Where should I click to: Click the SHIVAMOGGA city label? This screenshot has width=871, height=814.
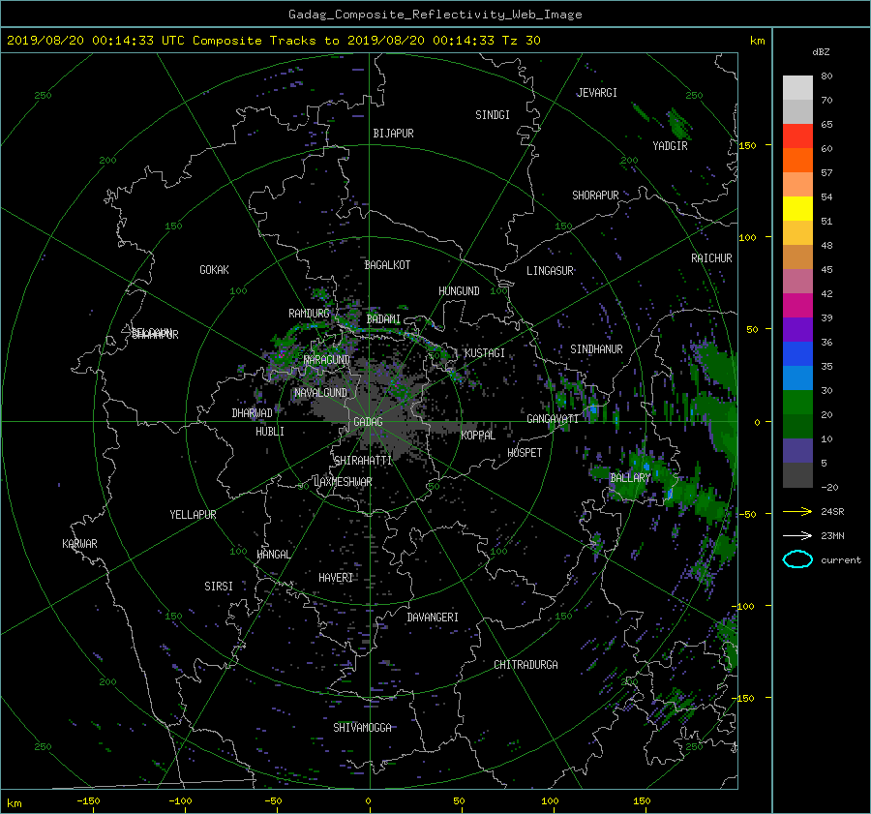362,728
